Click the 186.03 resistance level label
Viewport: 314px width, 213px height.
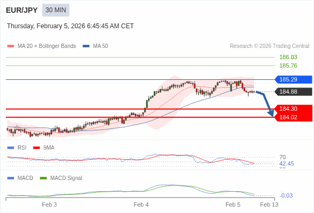(288, 57)
